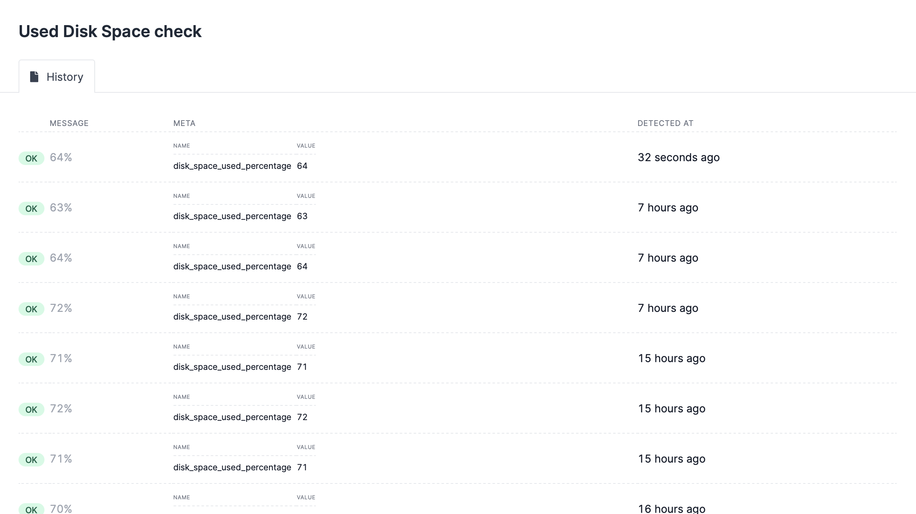Select the DETECTED AT column header

click(x=666, y=123)
